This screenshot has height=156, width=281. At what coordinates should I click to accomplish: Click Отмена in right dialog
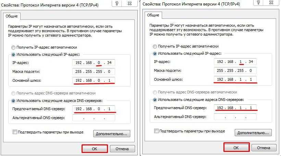(x=264, y=148)
